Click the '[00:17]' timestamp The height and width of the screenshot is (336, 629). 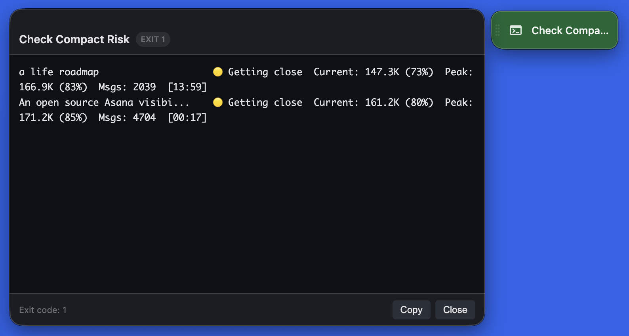187,117
